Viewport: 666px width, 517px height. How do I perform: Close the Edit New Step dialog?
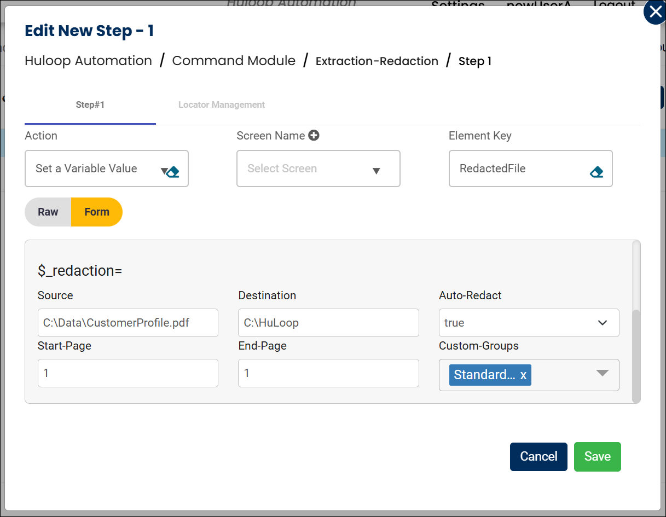click(x=654, y=13)
